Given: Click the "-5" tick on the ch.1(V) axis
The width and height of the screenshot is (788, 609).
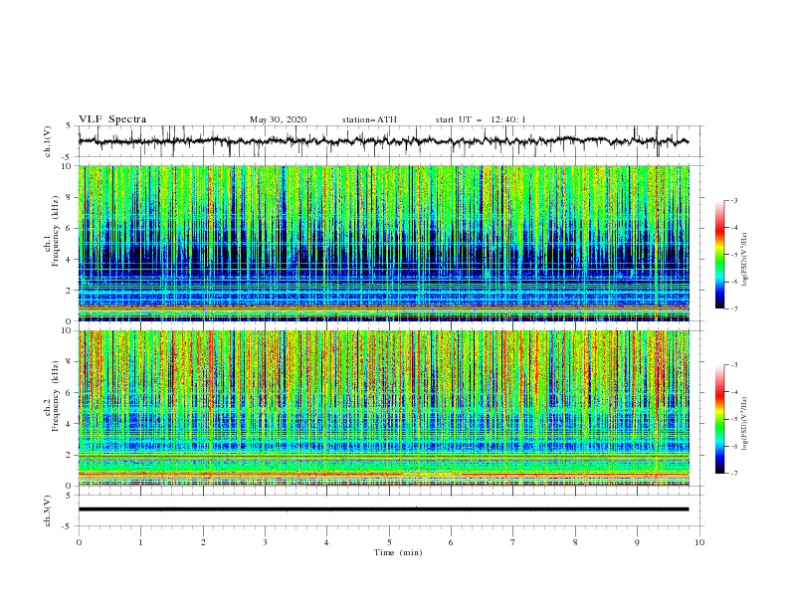Looking at the screenshot, I should 67,157.
